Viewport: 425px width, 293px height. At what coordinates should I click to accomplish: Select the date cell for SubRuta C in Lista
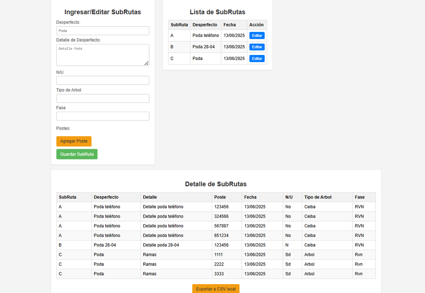click(234, 59)
